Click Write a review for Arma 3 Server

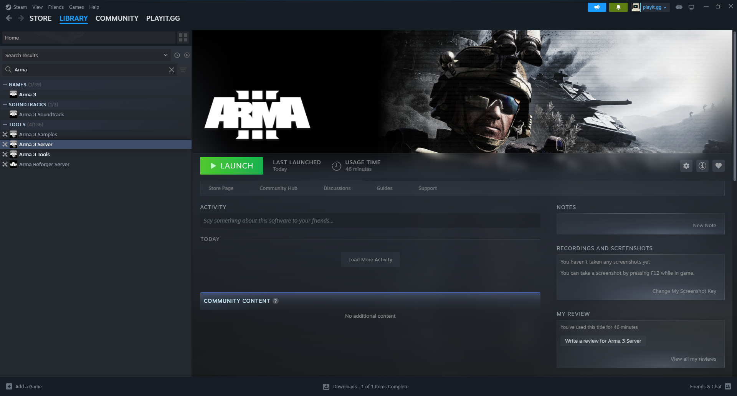pos(603,341)
